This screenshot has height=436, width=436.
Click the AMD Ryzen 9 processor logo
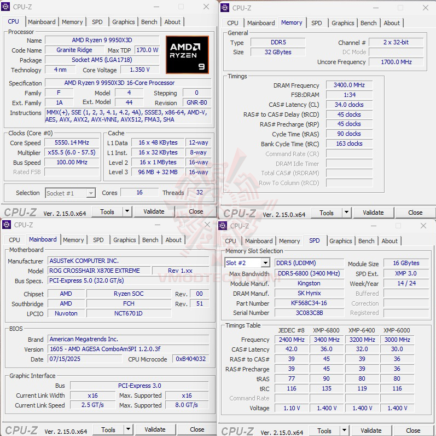pos(187,55)
